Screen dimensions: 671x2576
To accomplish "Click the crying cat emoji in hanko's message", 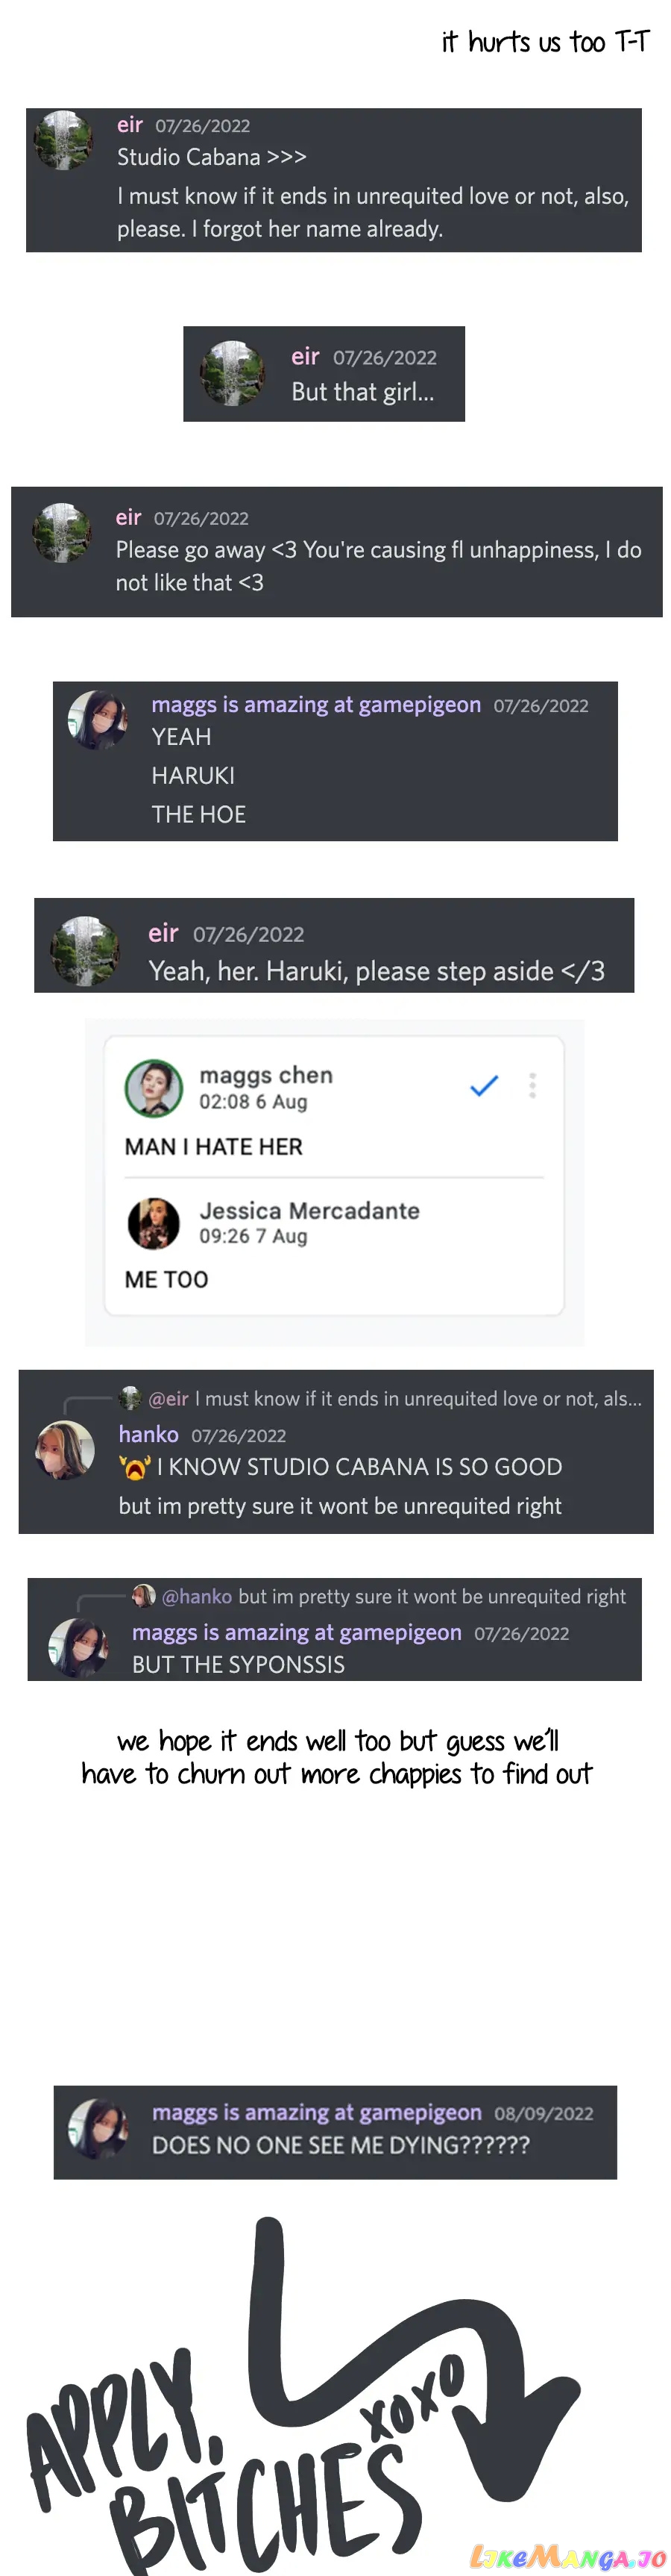I will pyautogui.click(x=133, y=1467).
